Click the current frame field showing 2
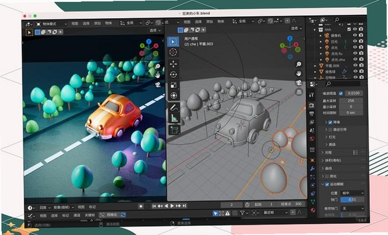The image size is (388, 235). 232,205
